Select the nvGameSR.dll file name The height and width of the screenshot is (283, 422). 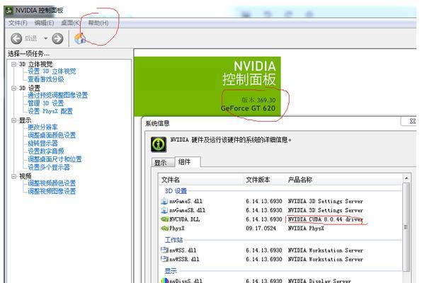[x=188, y=210]
